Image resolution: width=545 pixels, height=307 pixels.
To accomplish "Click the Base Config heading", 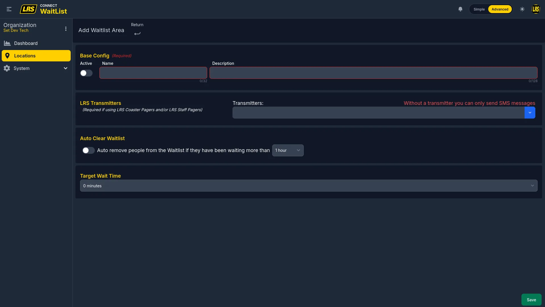I will [x=95, y=56].
